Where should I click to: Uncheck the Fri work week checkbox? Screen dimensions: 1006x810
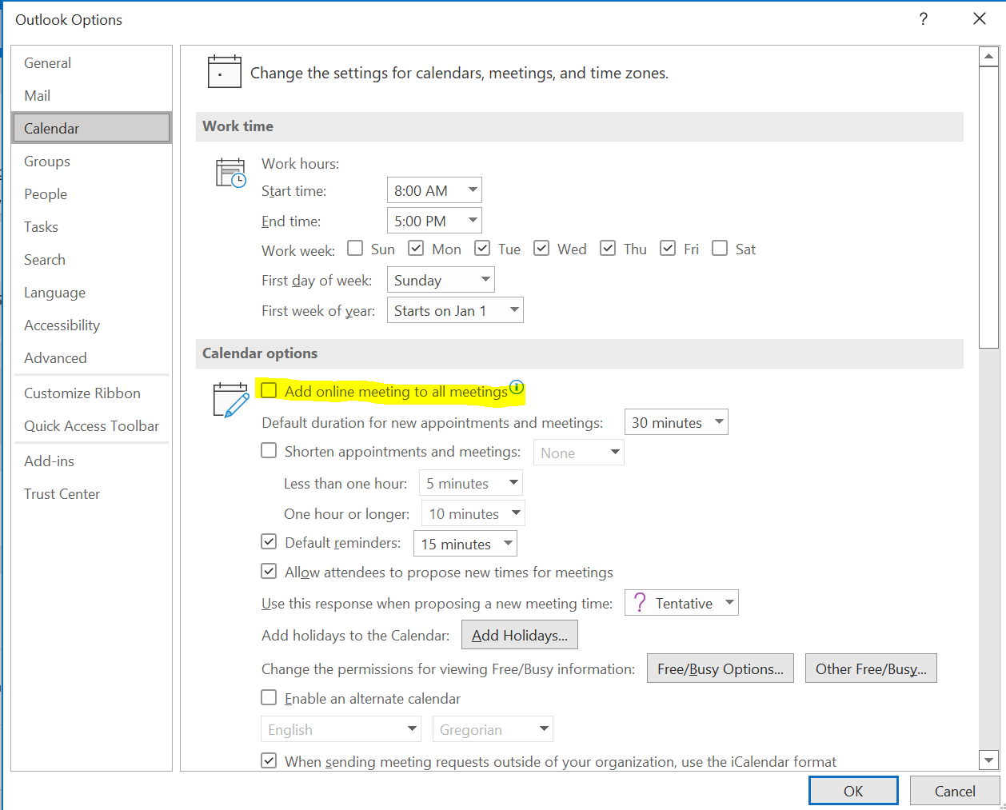(x=668, y=248)
